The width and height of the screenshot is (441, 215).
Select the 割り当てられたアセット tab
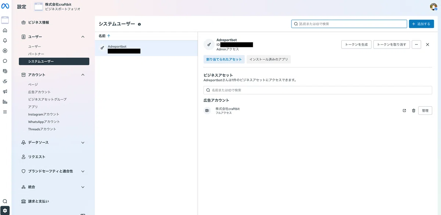pos(224,59)
